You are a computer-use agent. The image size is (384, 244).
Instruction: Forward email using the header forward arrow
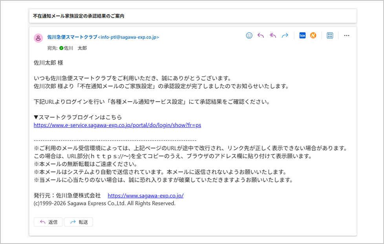285,35
